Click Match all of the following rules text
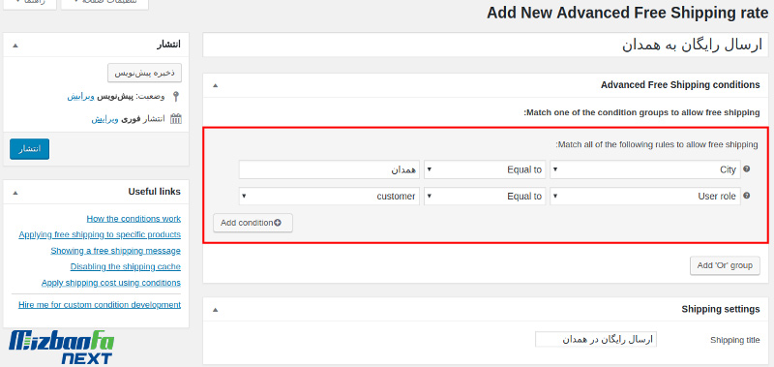Screen dimensions: 774x367 coord(657,144)
